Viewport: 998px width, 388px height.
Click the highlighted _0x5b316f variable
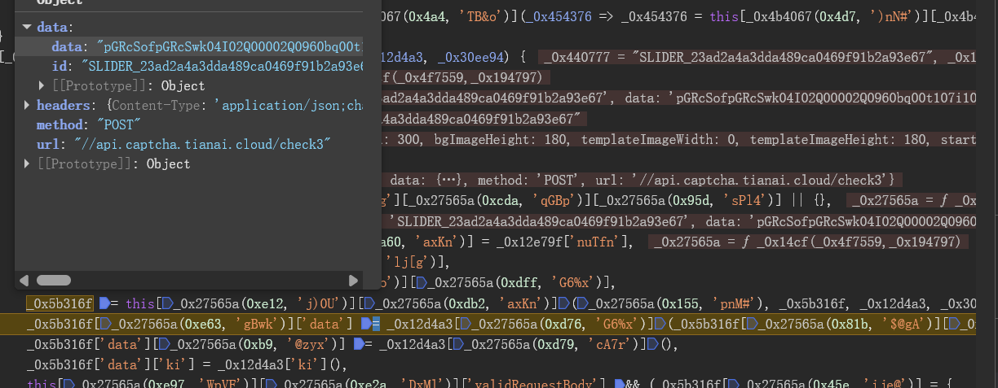tap(60, 303)
